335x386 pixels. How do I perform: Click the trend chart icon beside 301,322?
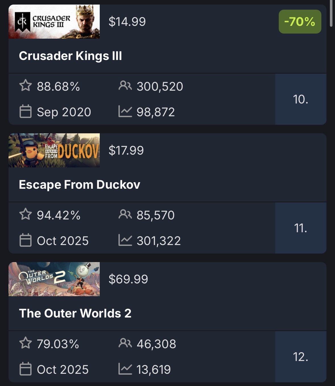coord(125,240)
